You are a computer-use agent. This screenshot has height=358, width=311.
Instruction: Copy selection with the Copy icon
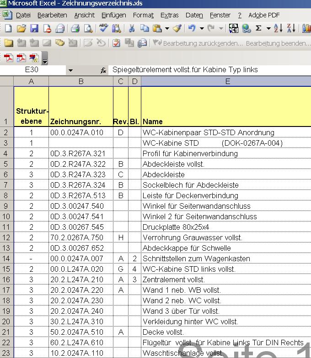click(145, 28)
